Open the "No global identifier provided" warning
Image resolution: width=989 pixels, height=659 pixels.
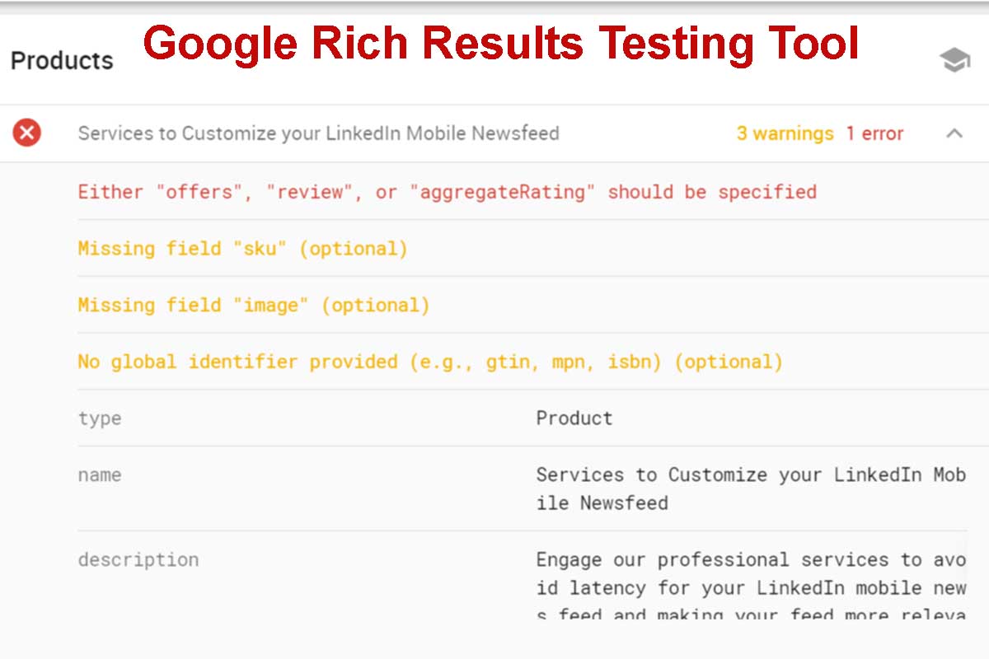pos(429,362)
